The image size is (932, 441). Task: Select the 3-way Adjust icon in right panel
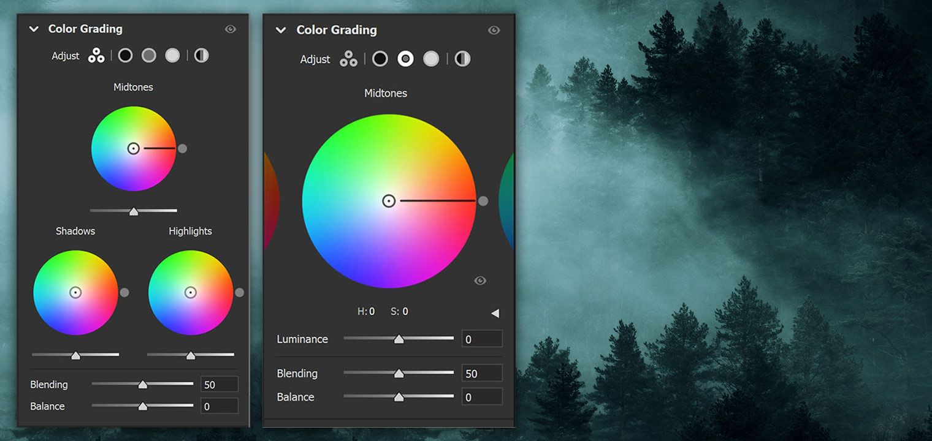point(349,59)
